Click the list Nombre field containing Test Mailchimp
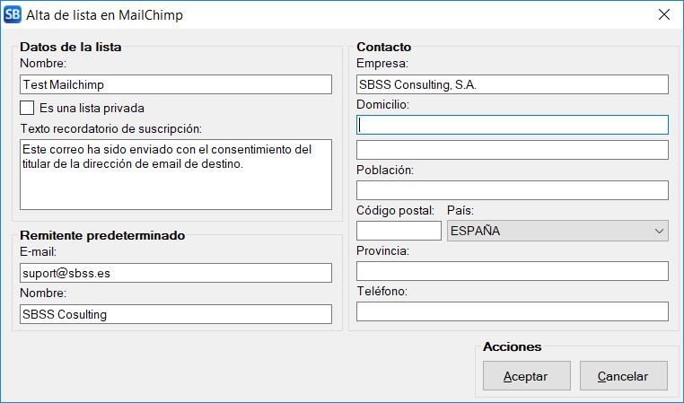 (175, 83)
